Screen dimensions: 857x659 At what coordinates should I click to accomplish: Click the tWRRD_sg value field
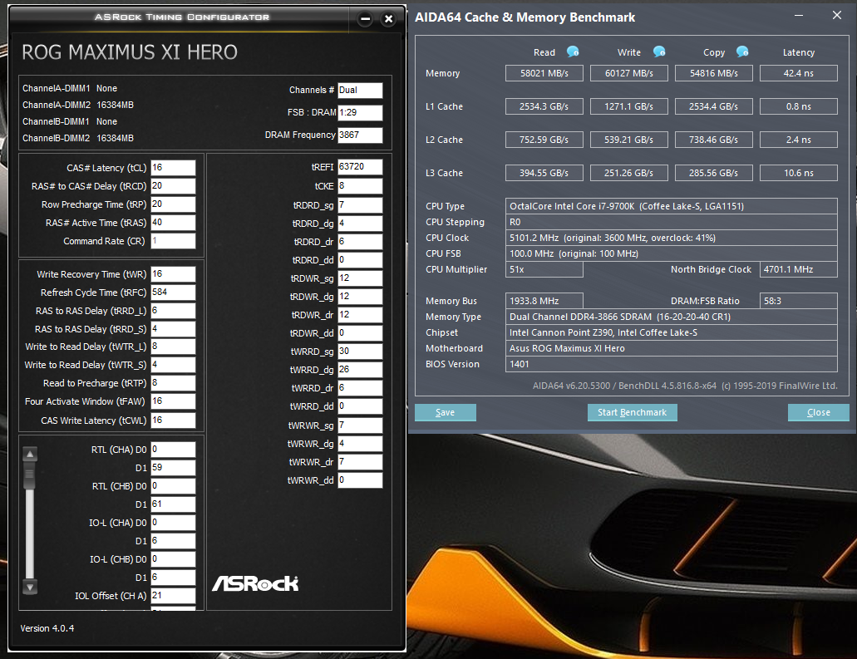point(360,352)
